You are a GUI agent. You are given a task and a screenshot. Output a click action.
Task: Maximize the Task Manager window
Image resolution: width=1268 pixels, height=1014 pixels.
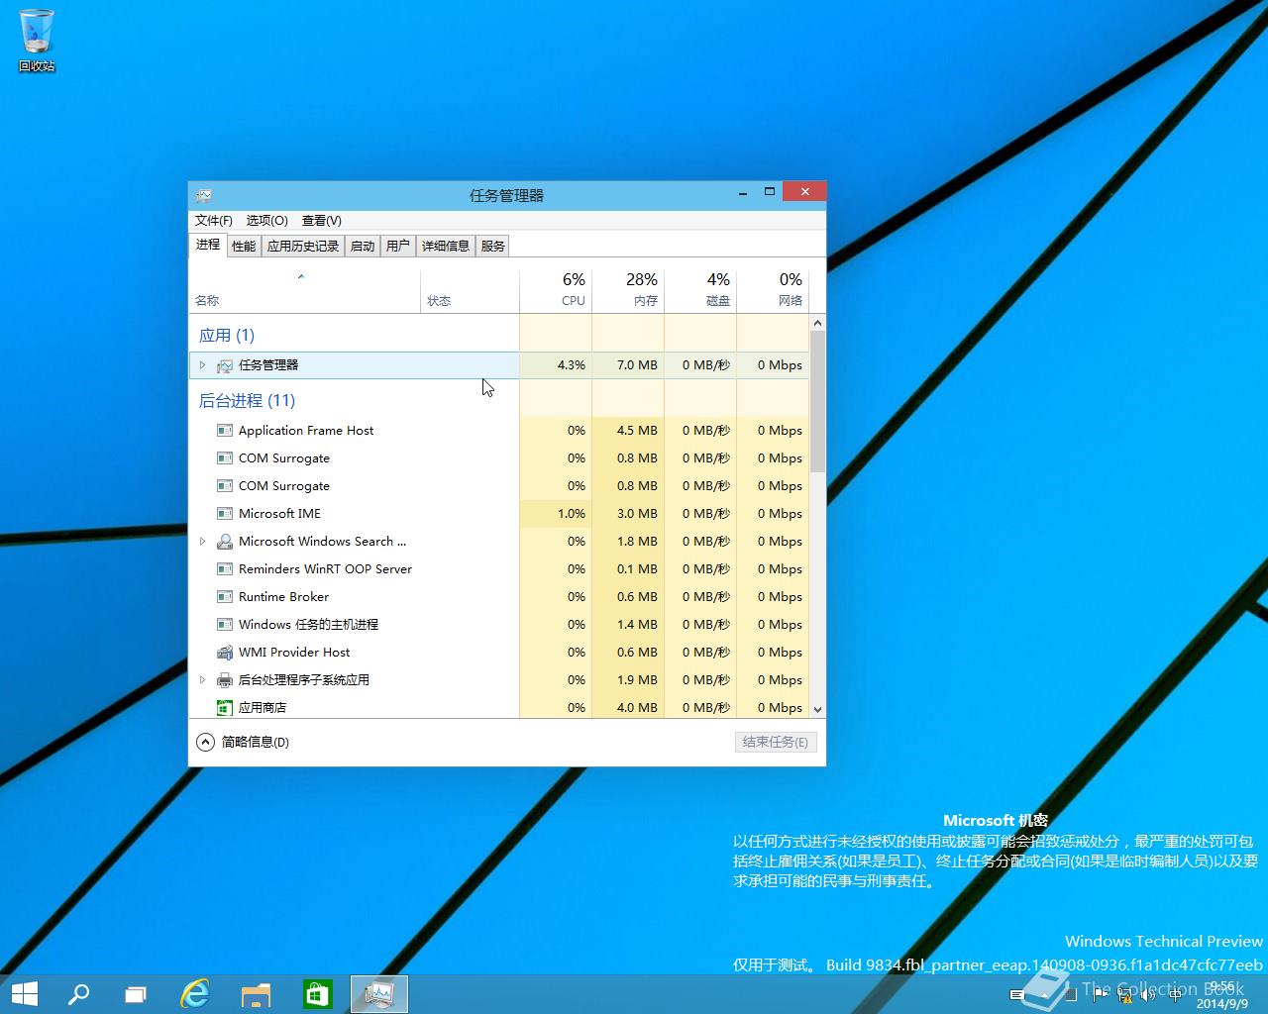coord(769,192)
